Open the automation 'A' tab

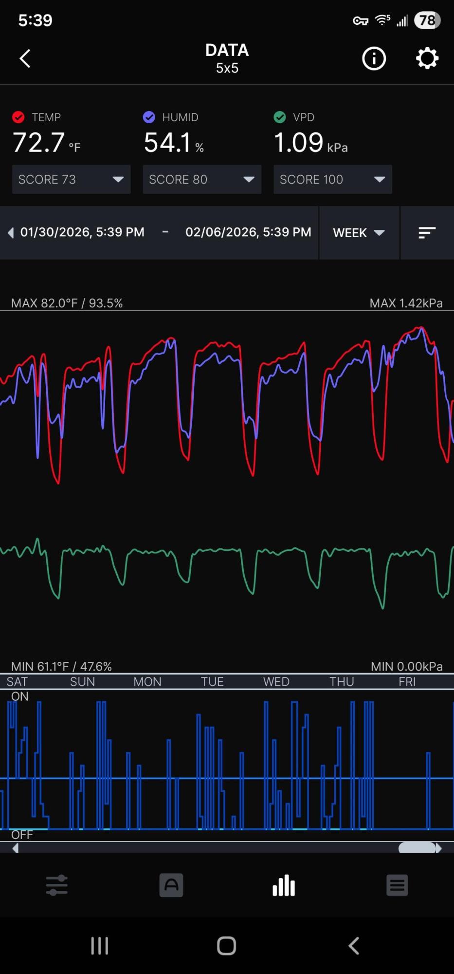coord(171,885)
